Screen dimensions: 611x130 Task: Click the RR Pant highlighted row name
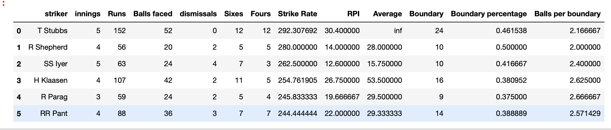tap(54, 113)
